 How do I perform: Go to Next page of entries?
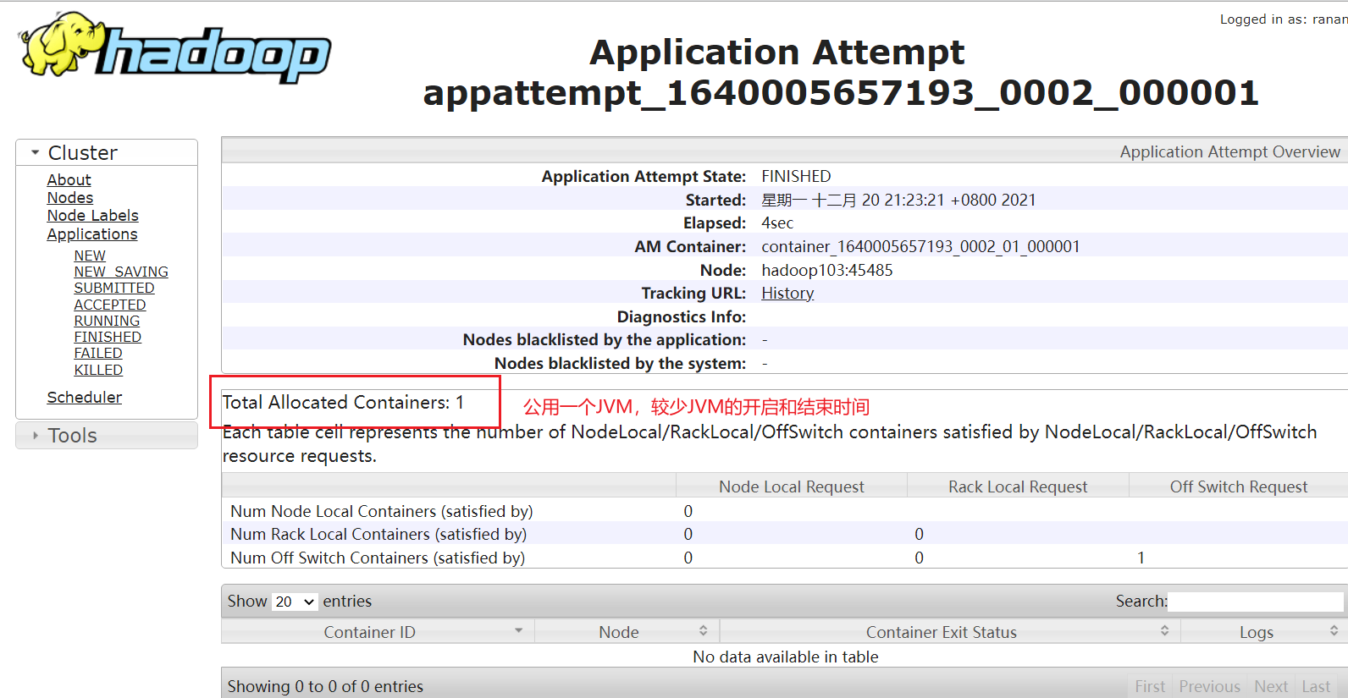click(x=1271, y=686)
